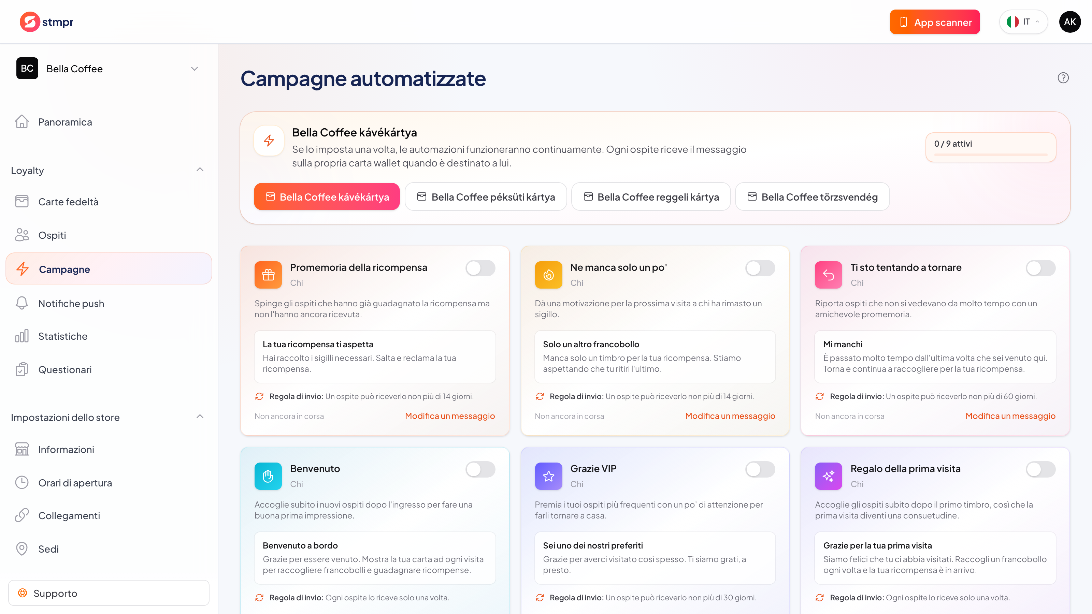Click the Sedi location pin icon
1092x614 pixels.
21,548
